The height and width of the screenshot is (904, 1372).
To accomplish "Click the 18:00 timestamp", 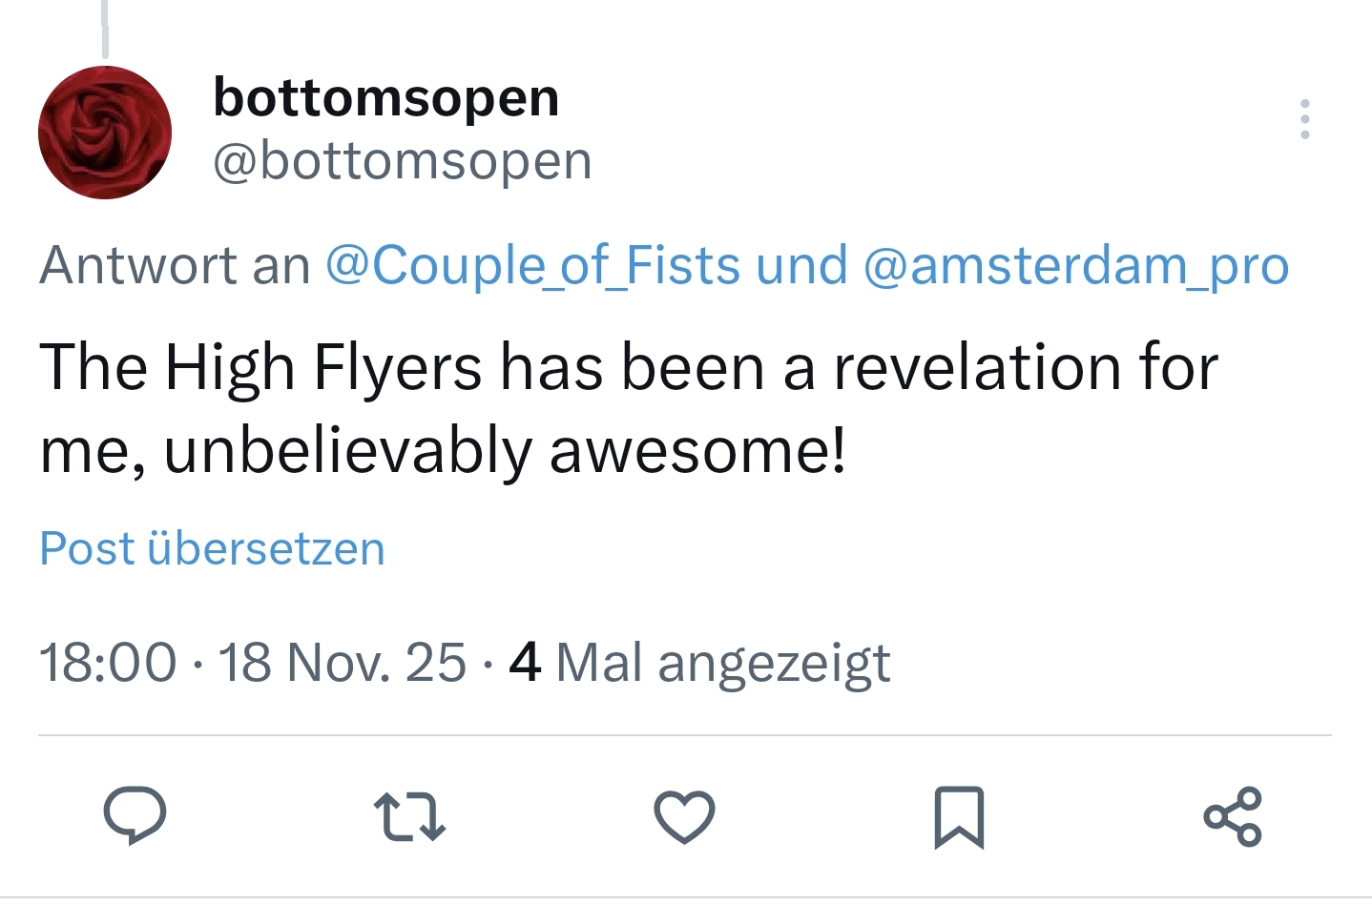I will [x=108, y=662].
